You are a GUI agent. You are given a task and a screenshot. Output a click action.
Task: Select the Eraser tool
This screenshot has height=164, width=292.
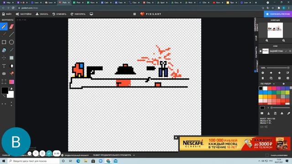[x=11, y=26]
